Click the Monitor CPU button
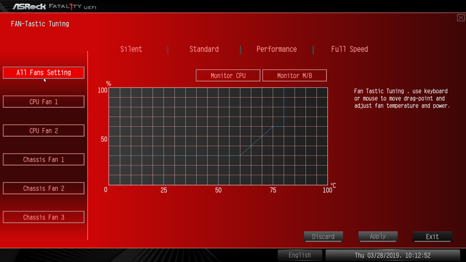The image size is (466, 262). tap(228, 76)
